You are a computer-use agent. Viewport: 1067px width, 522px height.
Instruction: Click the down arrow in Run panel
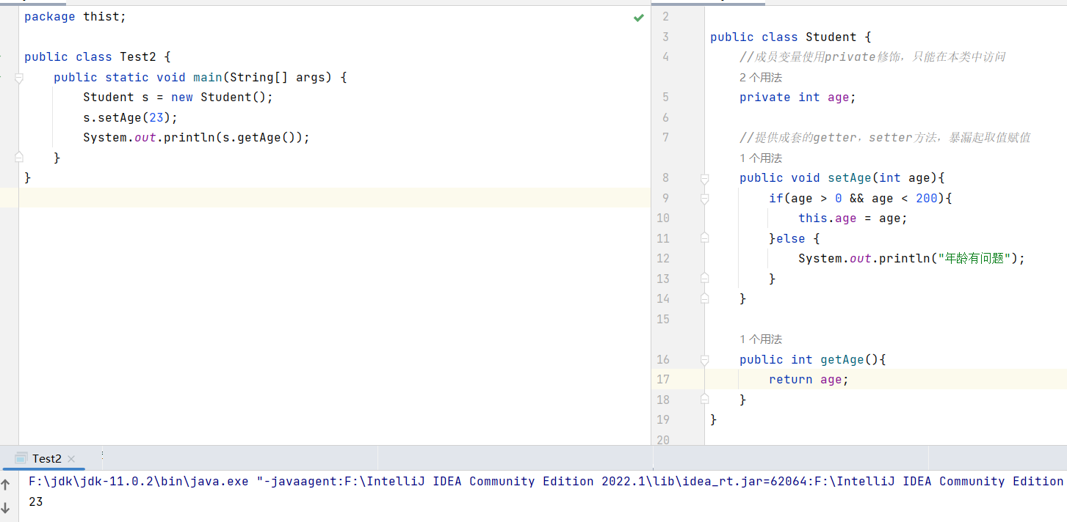pos(7,507)
